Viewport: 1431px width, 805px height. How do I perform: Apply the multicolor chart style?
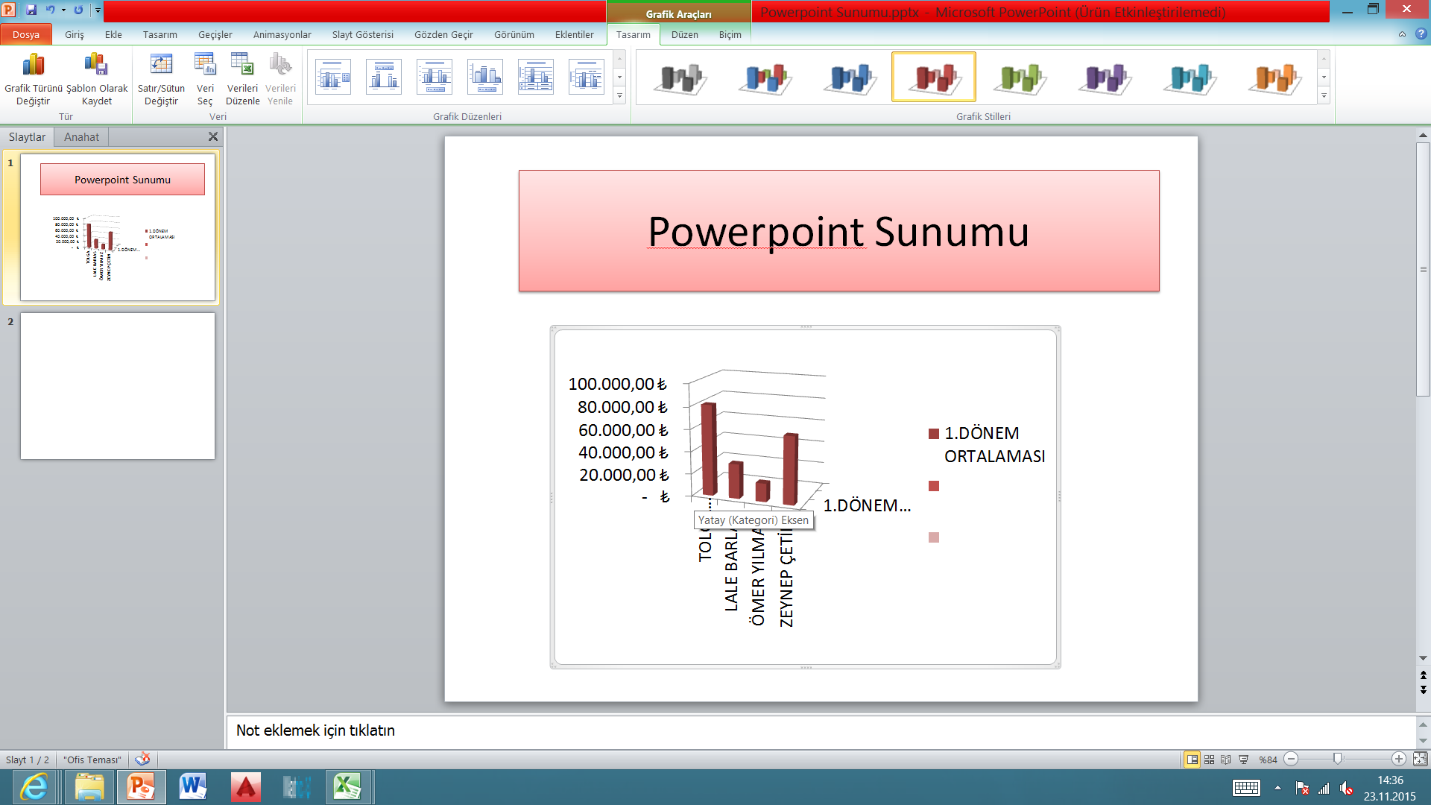click(x=765, y=77)
